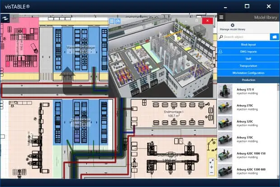Maximize the visTABLE window
The image size is (280, 187).
[x=247, y=6]
